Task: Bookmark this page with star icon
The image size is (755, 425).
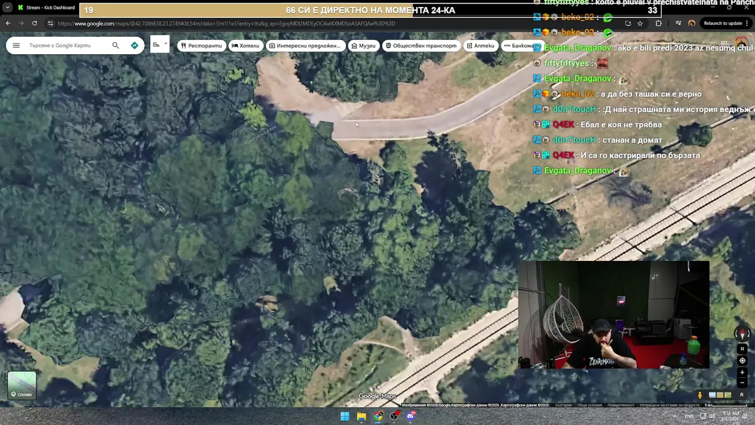Action: [x=640, y=24]
